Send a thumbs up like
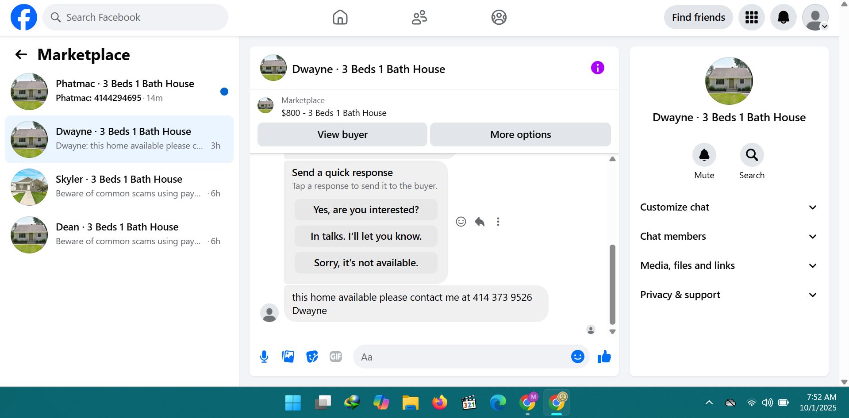Viewport: 849px width, 418px height. (x=604, y=357)
